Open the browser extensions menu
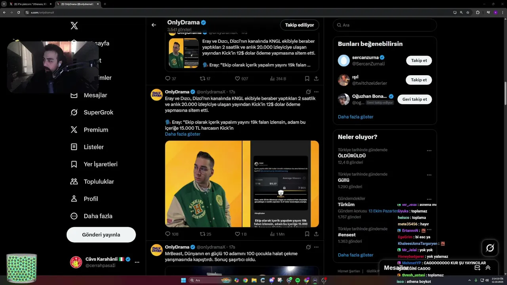This screenshot has height=285, width=507. 478,12
